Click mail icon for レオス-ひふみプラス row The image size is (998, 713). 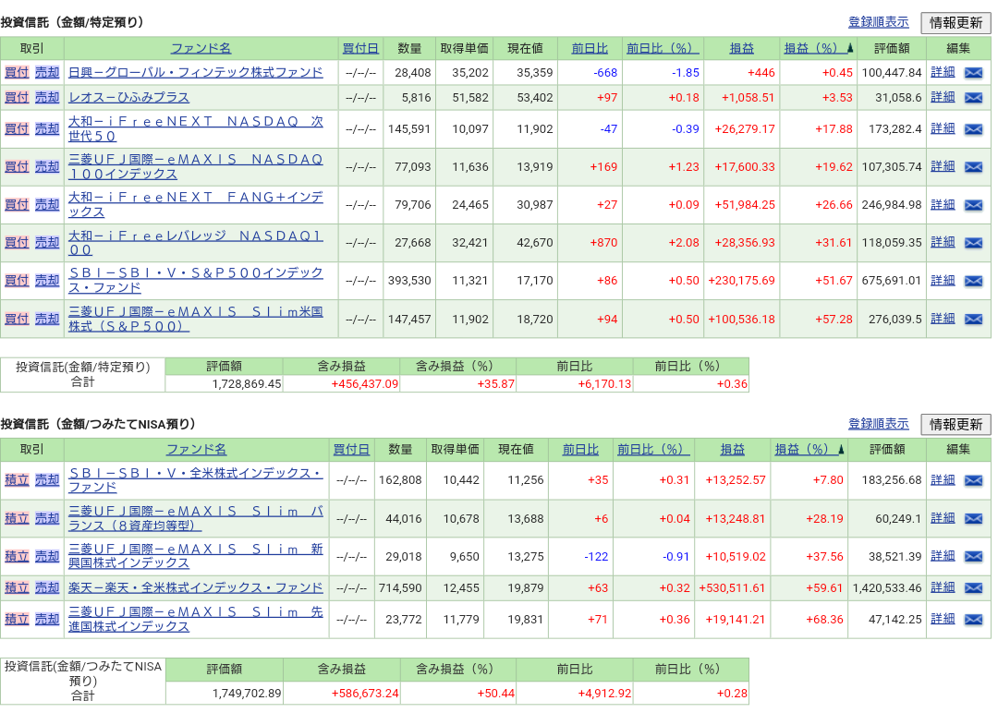click(973, 97)
